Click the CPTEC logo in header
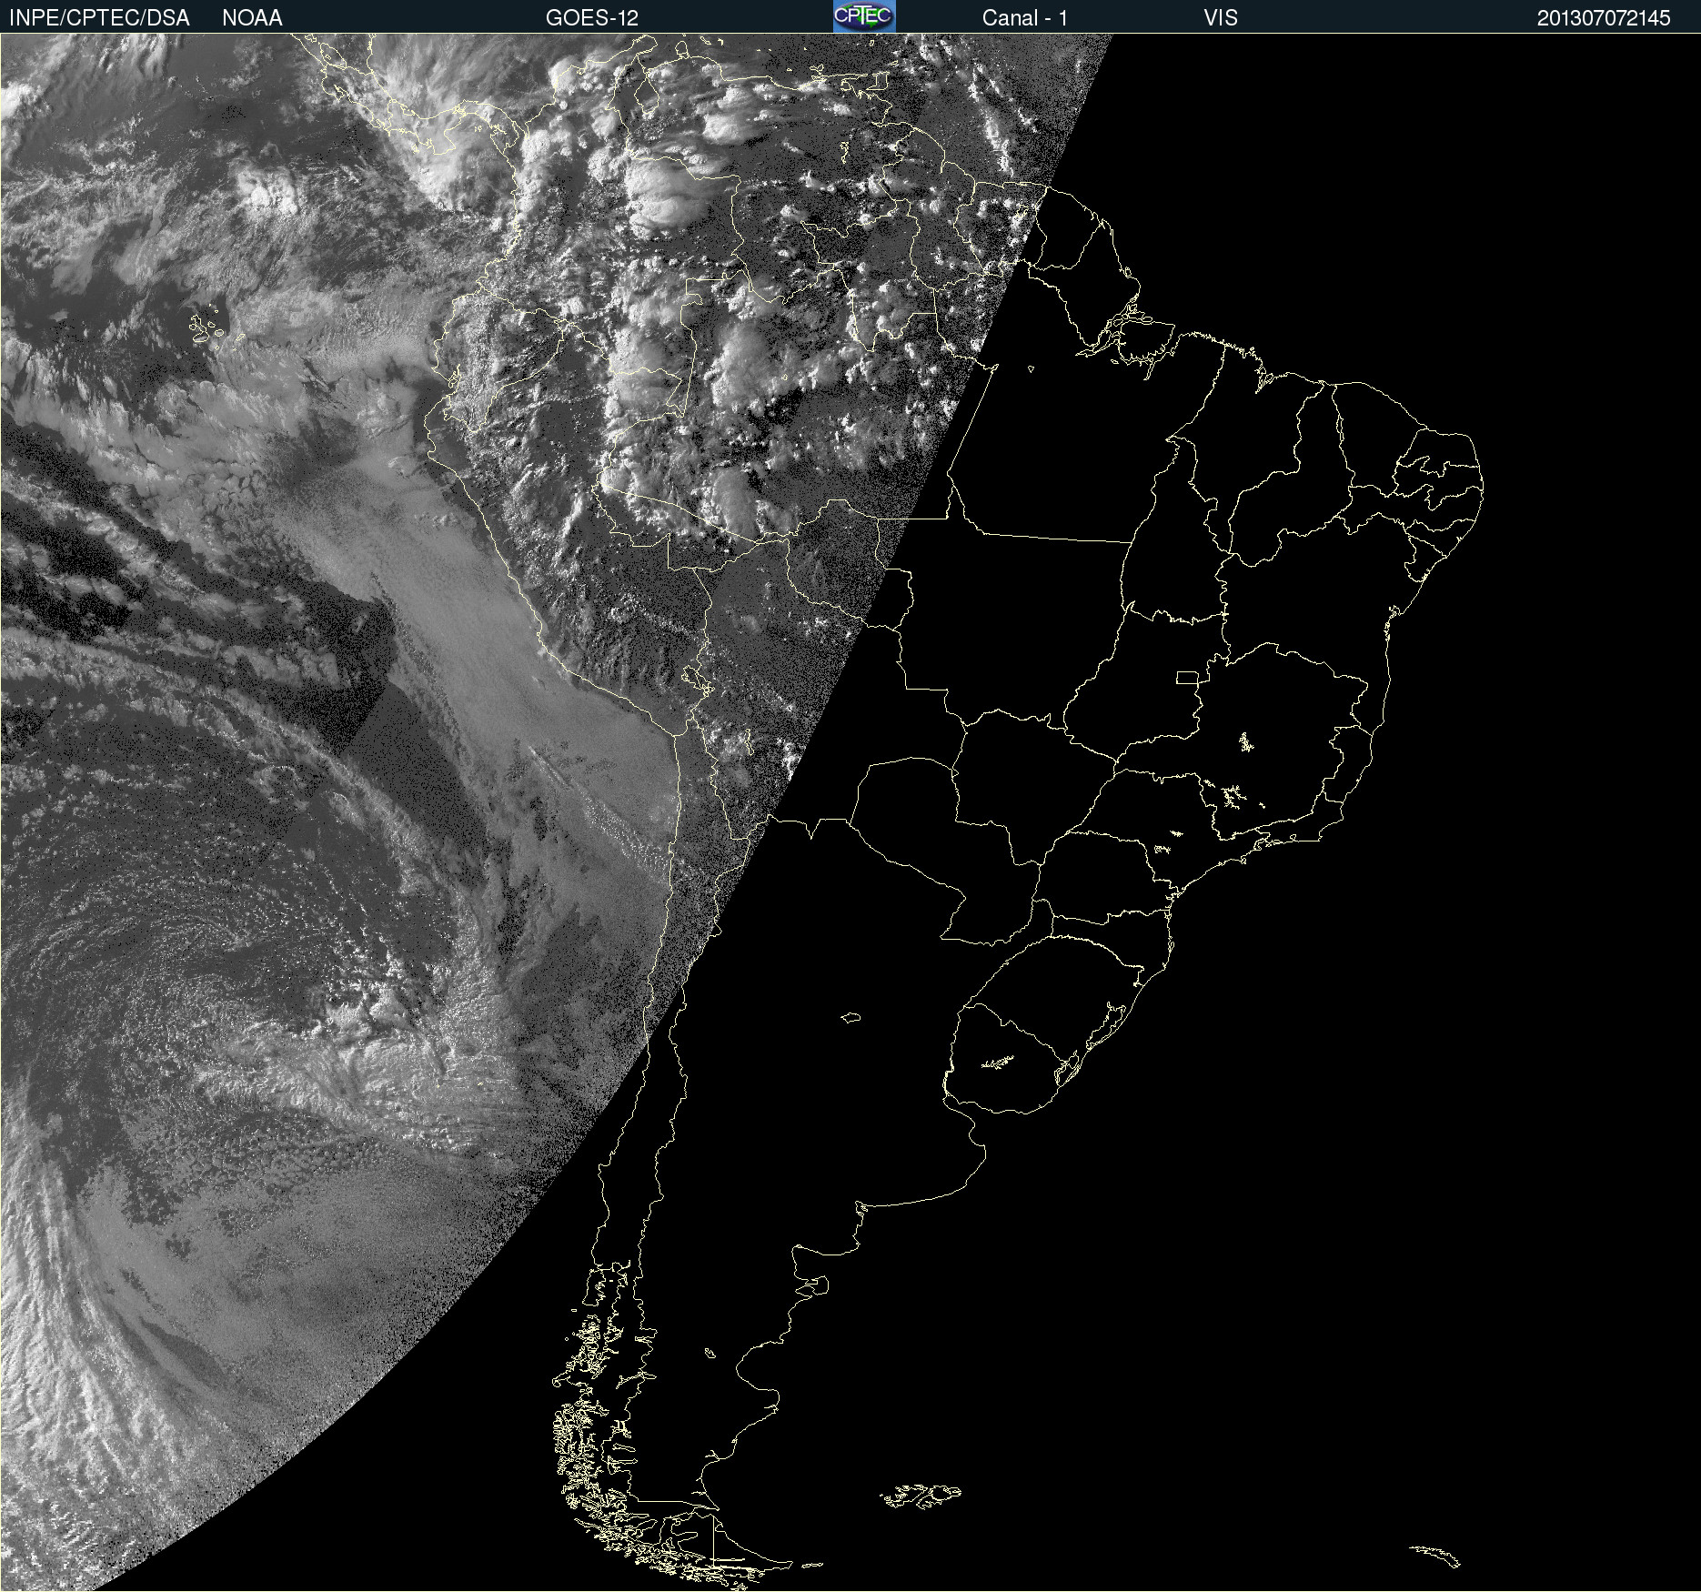 pos(864,16)
